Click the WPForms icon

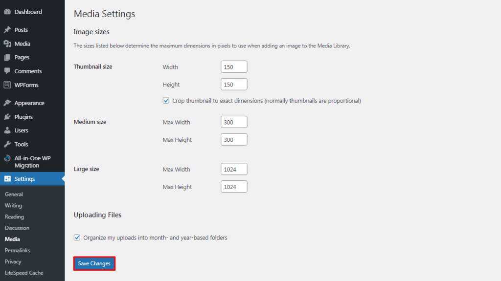(x=7, y=85)
